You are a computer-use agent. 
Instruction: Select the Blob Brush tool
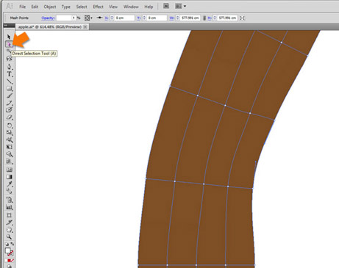tap(9, 110)
